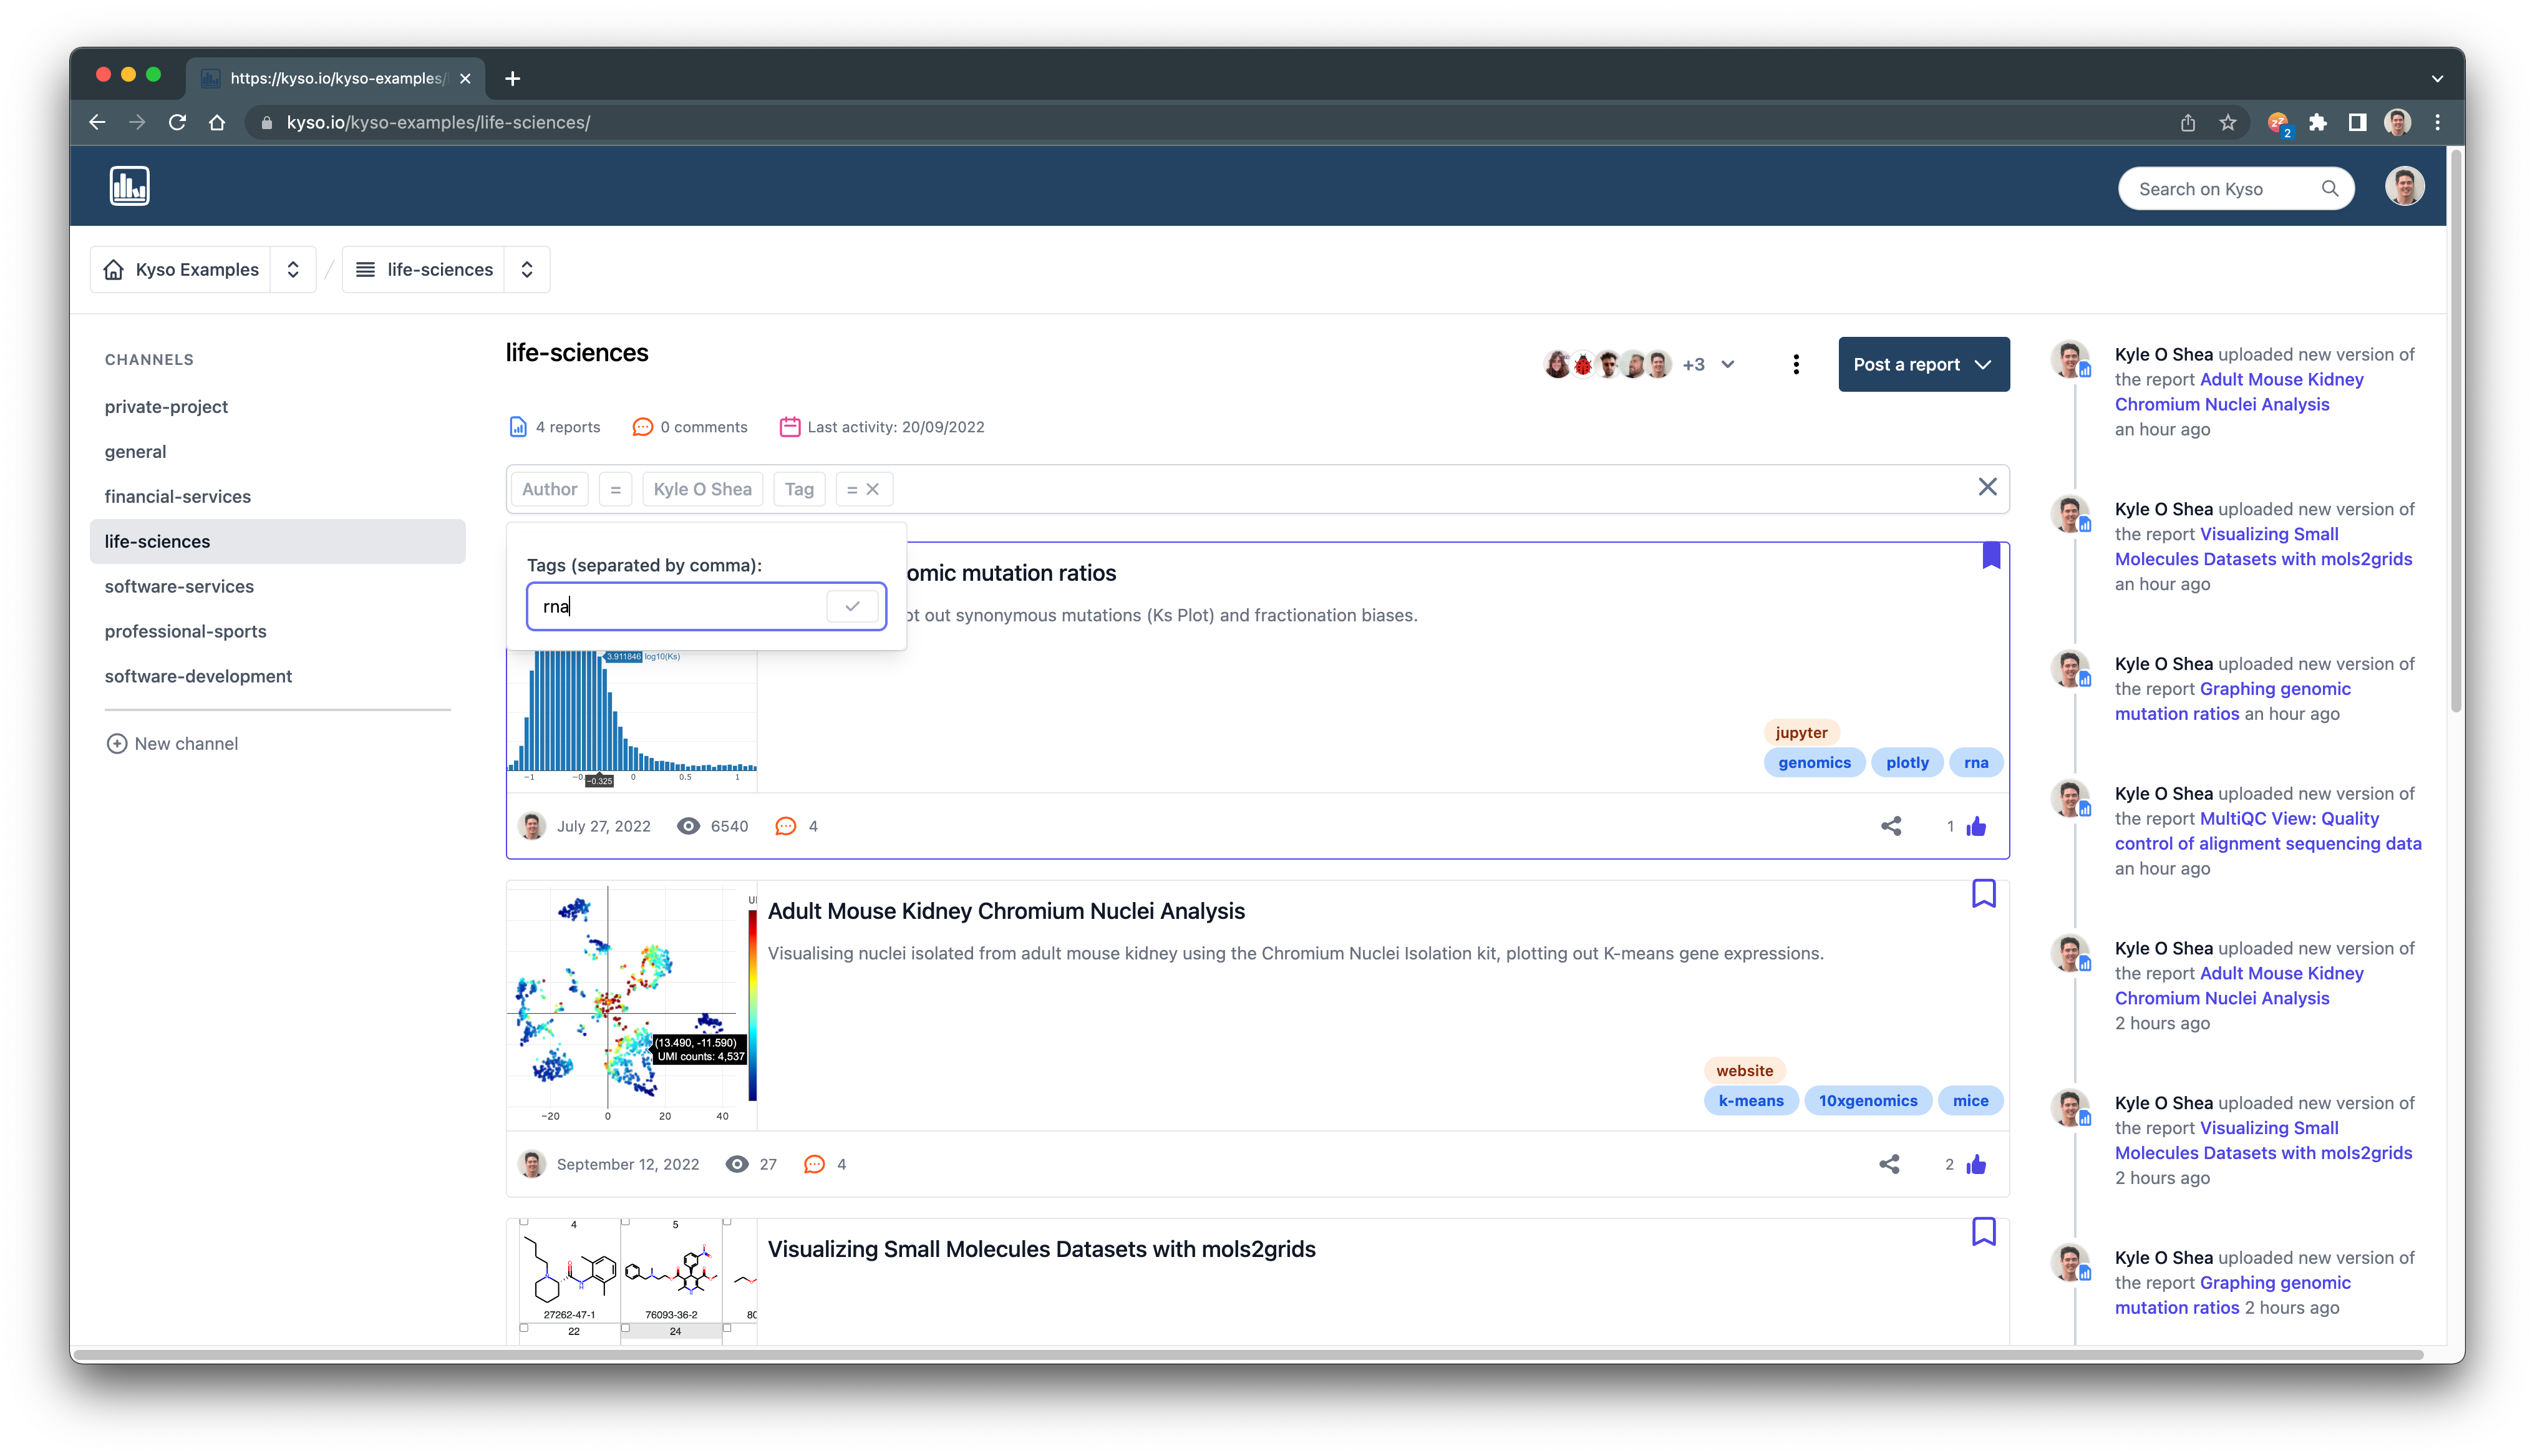The image size is (2535, 1456).
Task: Like the Adult Mouse Kidney report
Action: click(x=1976, y=1164)
